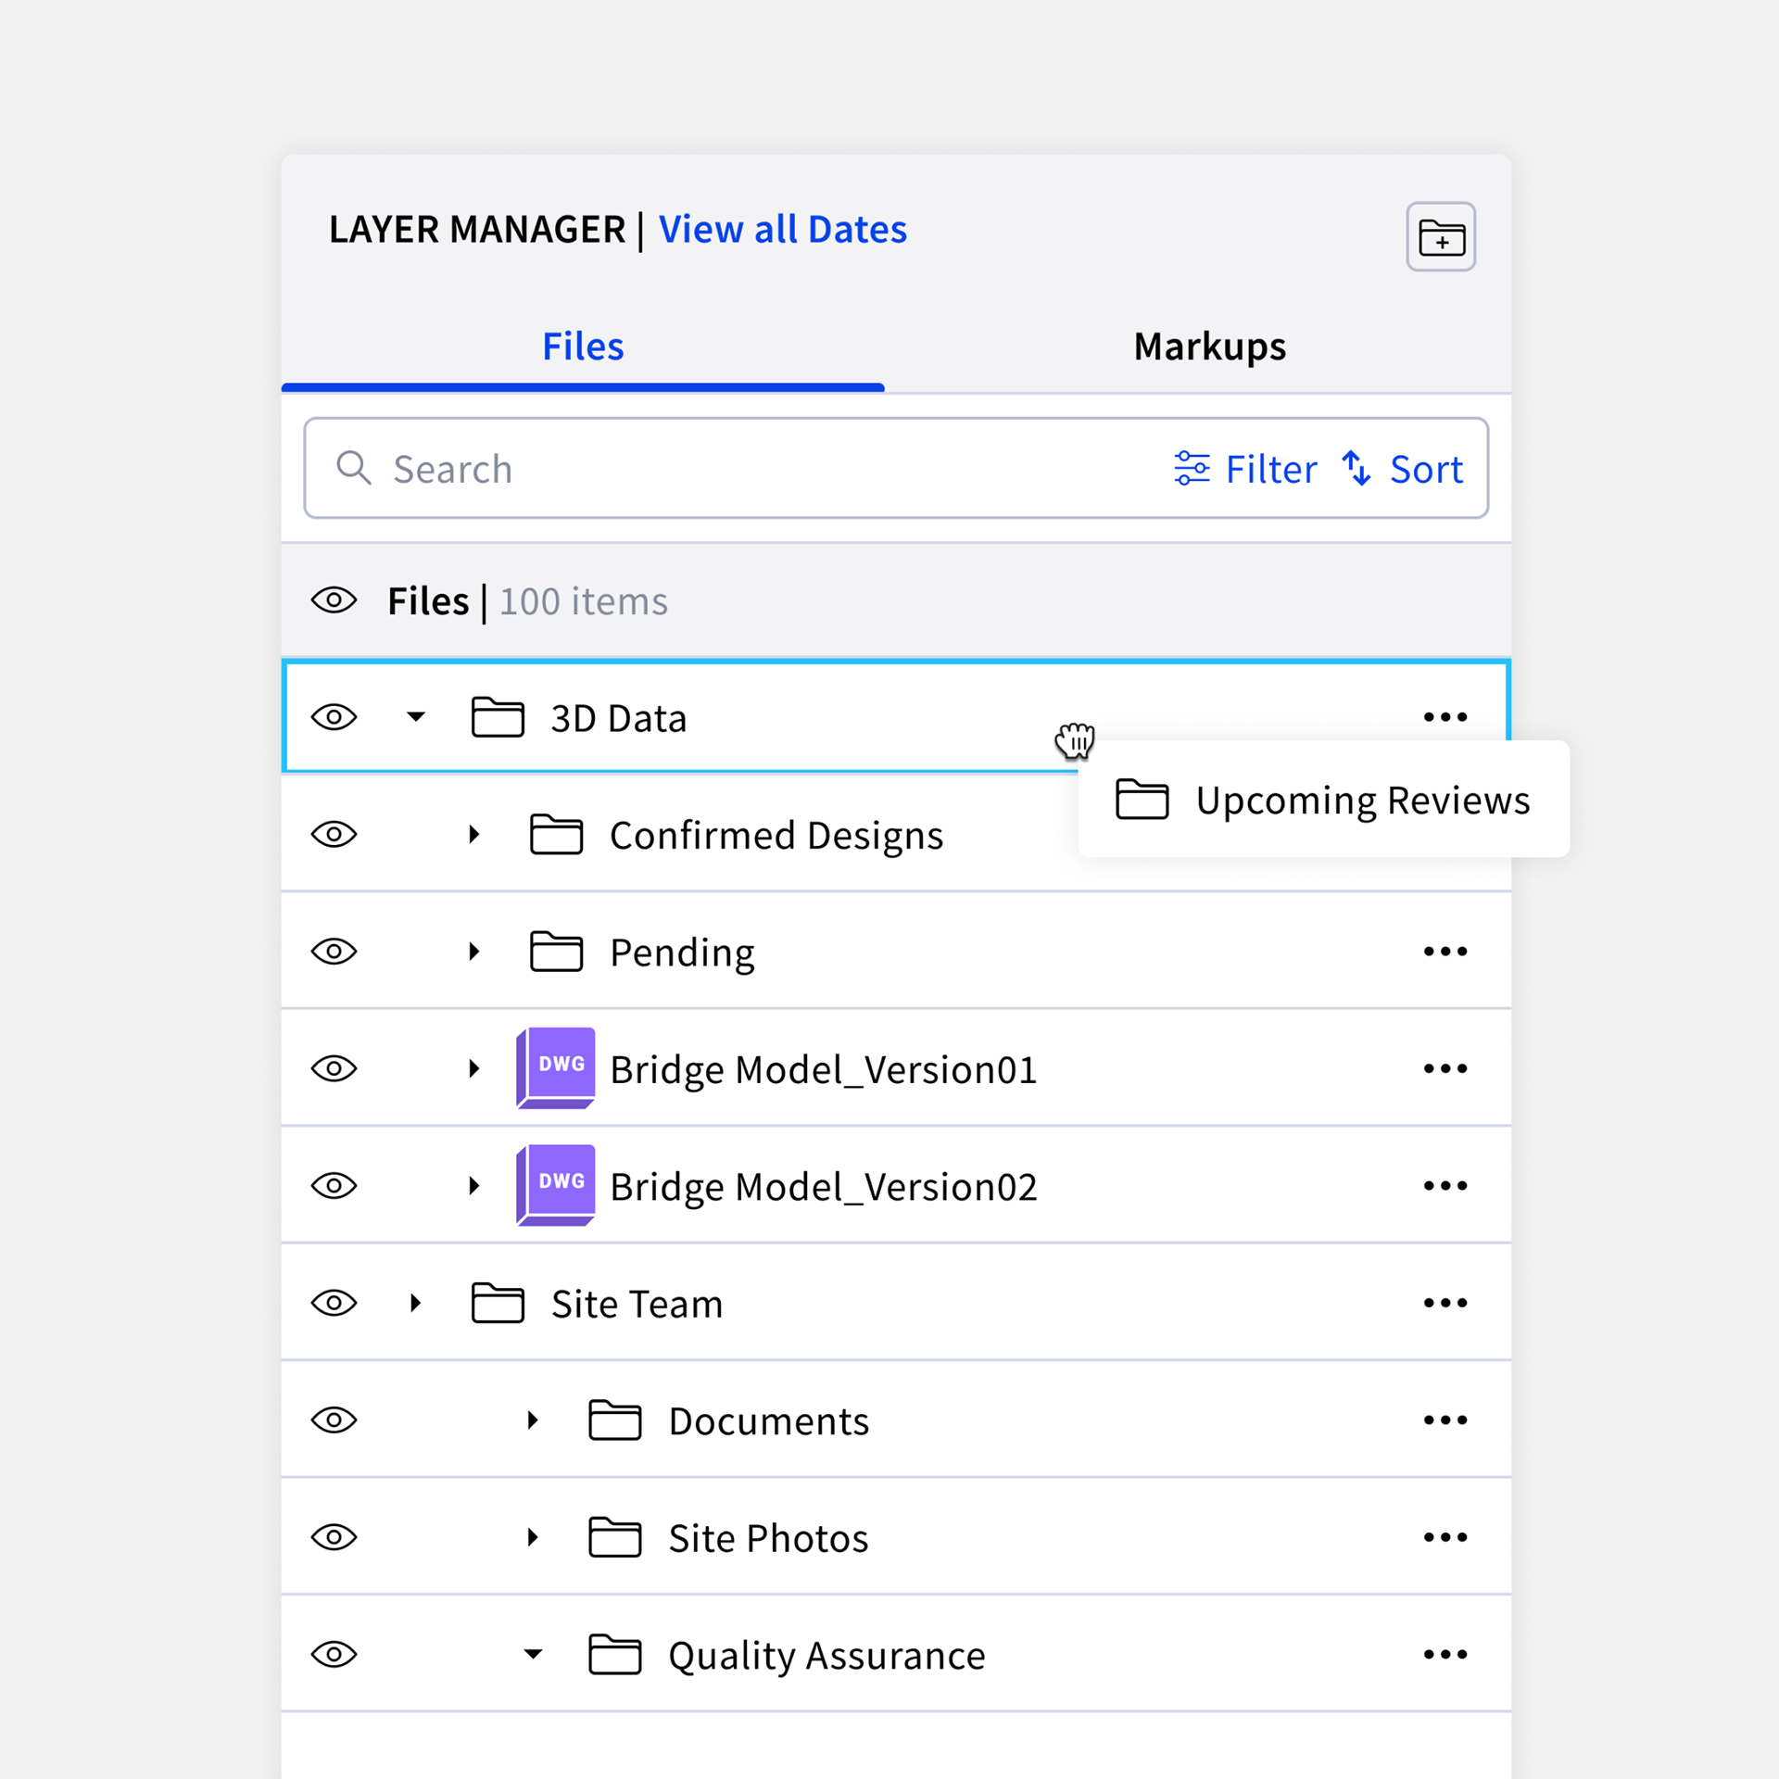Viewport: 1779px width, 1779px height.
Task: Open more options for Quality Assurance
Action: pyautogui.click(x=1445, y=1655)
